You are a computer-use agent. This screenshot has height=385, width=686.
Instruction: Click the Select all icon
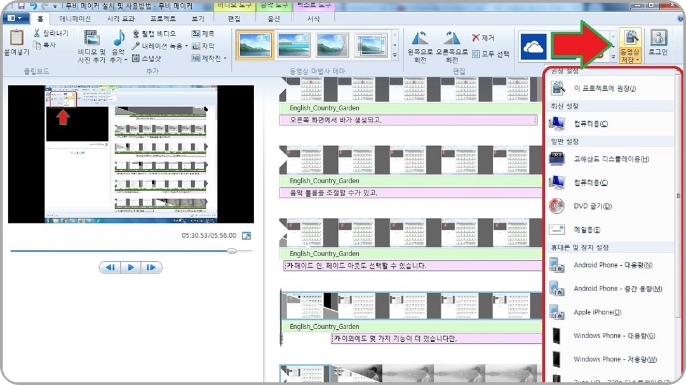pos(476,54)
